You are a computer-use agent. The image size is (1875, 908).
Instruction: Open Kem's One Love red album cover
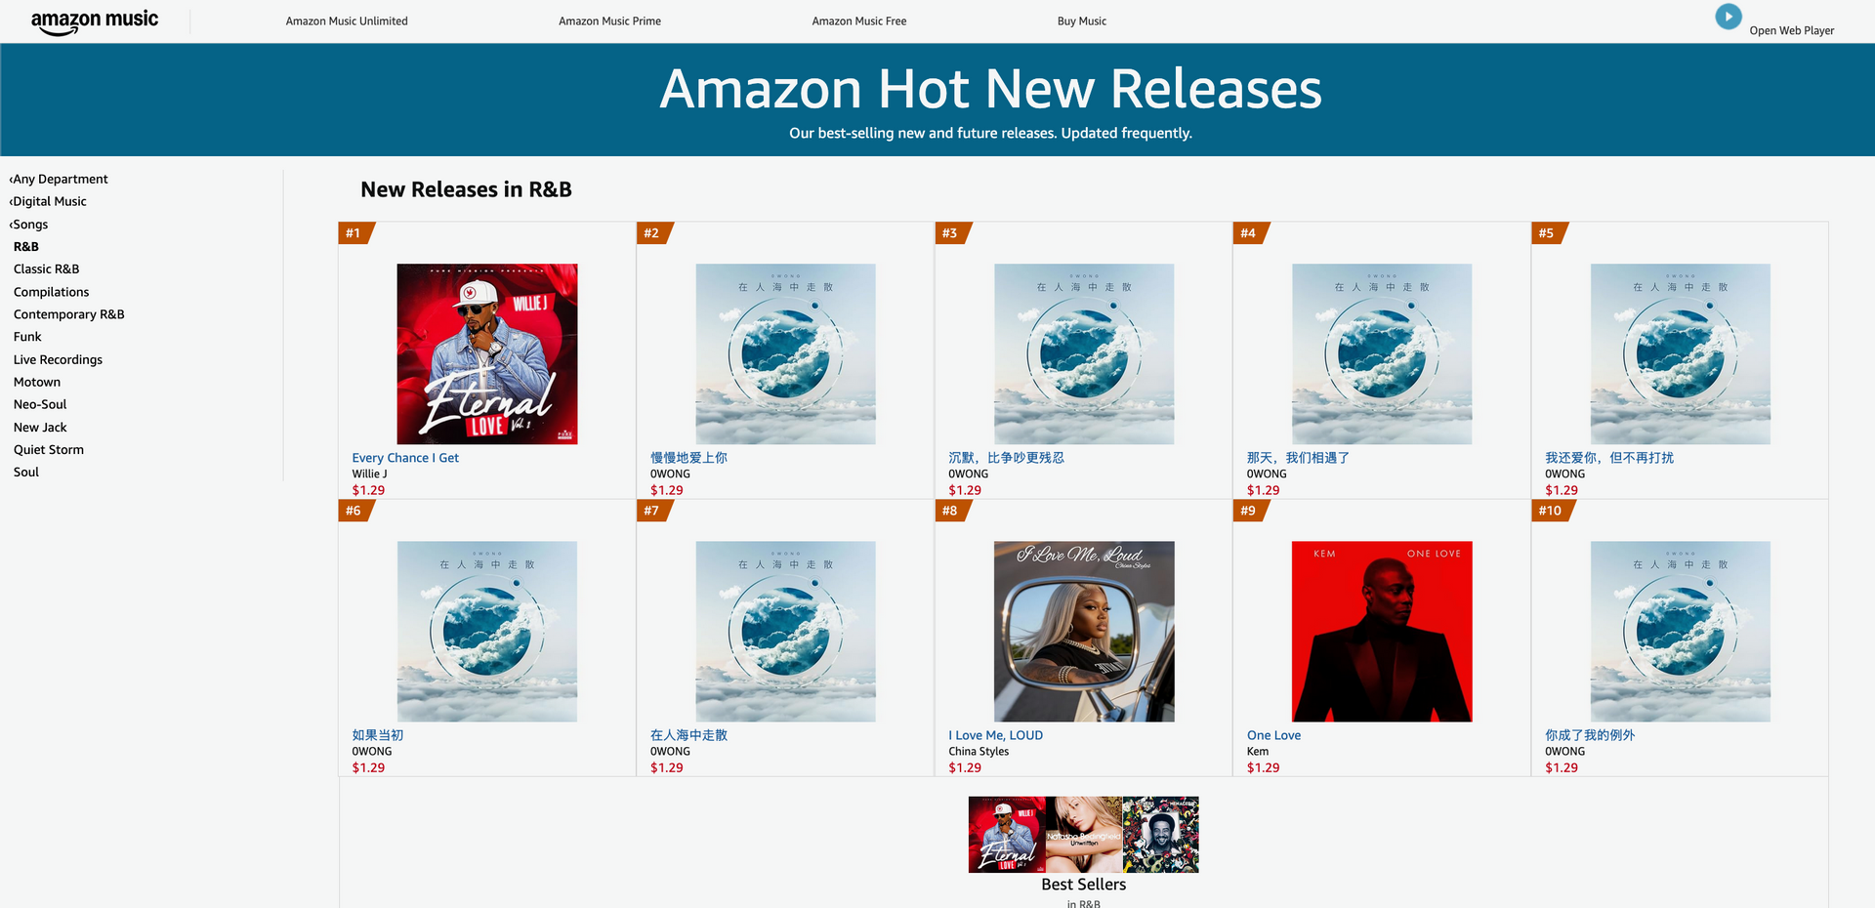pyautogui.click(x=1382, y=632)
